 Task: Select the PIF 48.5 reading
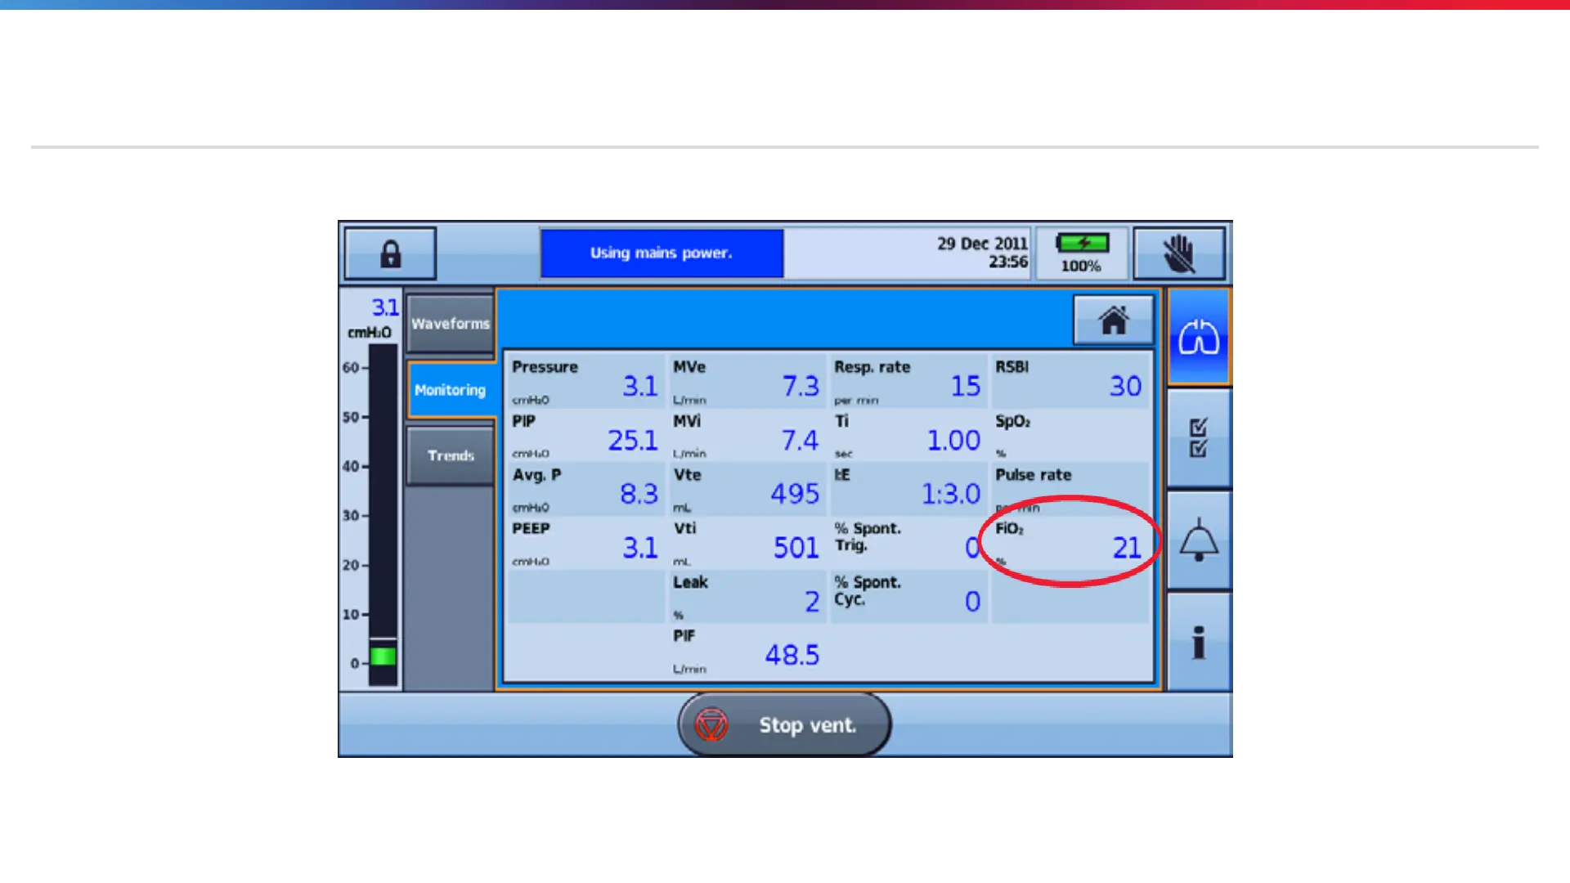tap(747, 651)
